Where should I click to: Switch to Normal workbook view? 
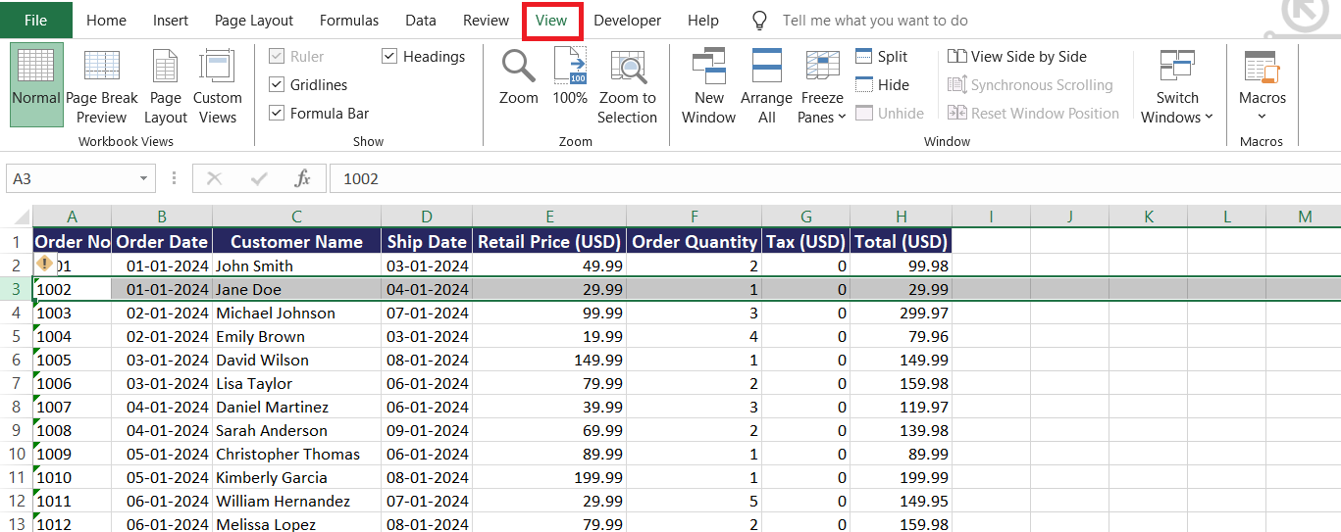coord(36,84)
